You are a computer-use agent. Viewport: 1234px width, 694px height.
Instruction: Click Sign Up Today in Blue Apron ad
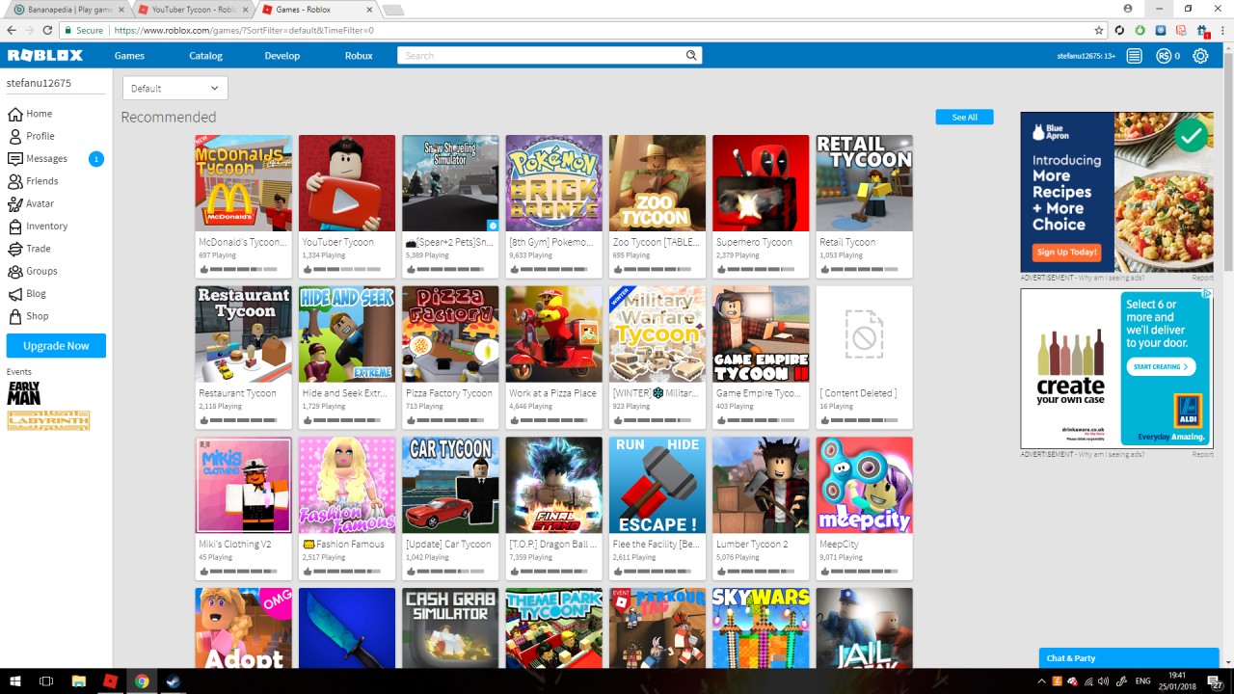[1067, 252]
